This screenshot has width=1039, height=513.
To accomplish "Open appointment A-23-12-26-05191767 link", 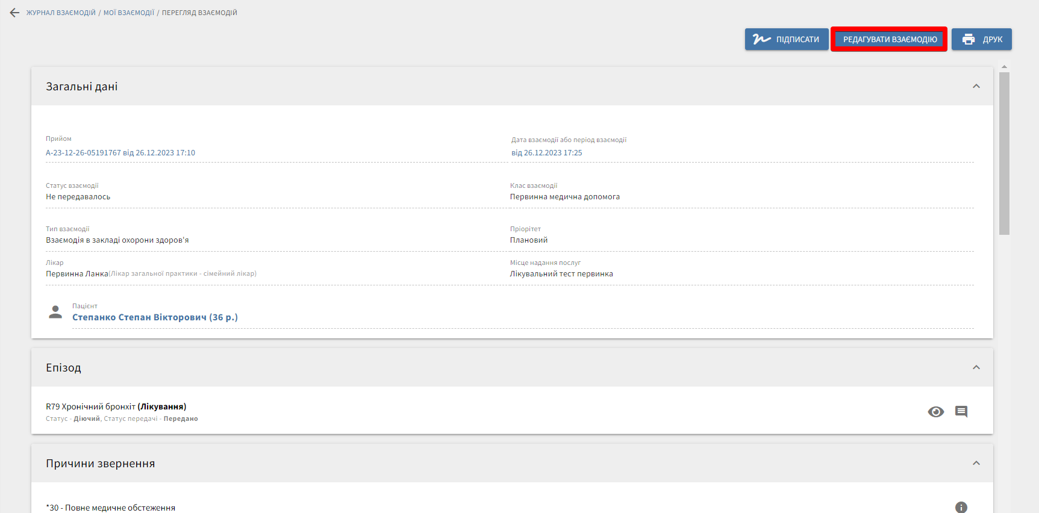I will (x=120, y=153).
